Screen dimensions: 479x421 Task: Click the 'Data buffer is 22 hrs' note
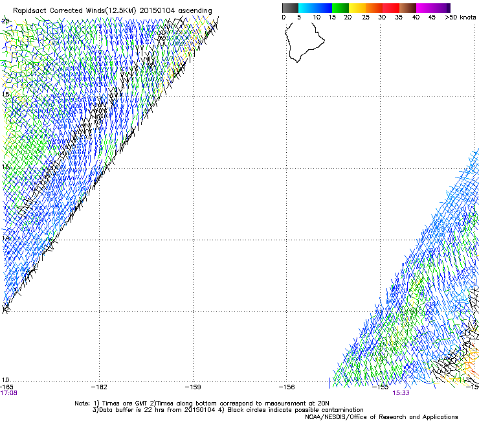click(x=153, y=410)
